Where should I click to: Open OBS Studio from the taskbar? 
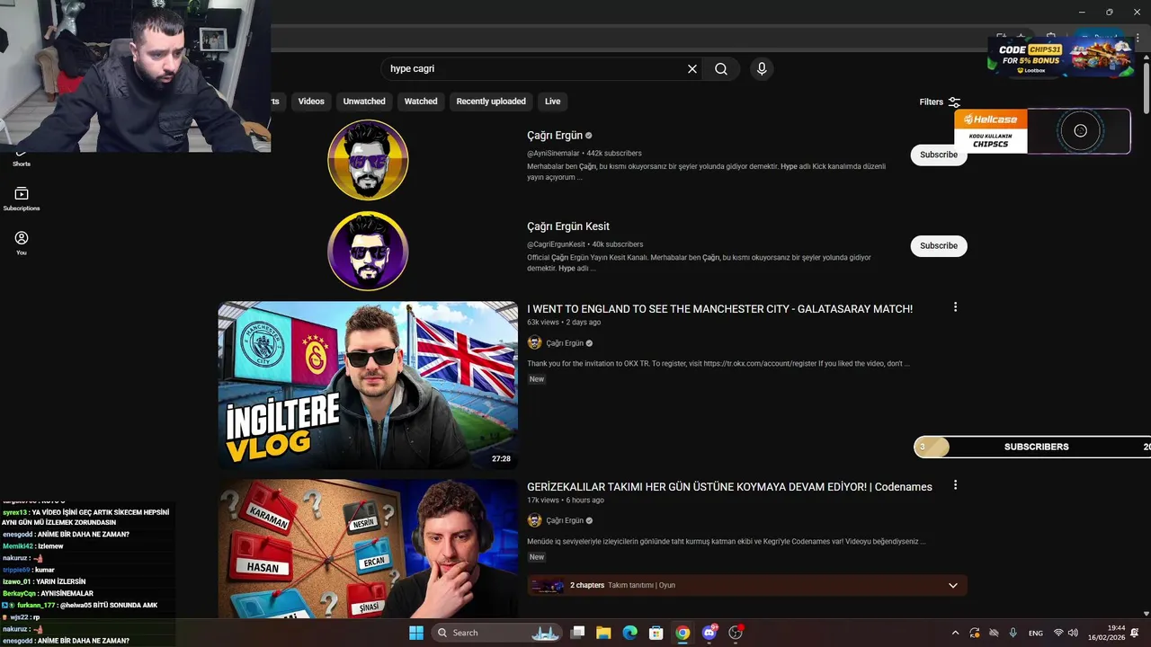tap(736, 633)
